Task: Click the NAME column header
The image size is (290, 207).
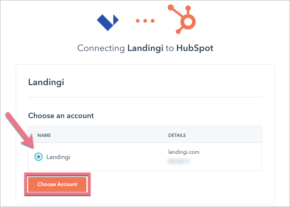Action: 44,135
